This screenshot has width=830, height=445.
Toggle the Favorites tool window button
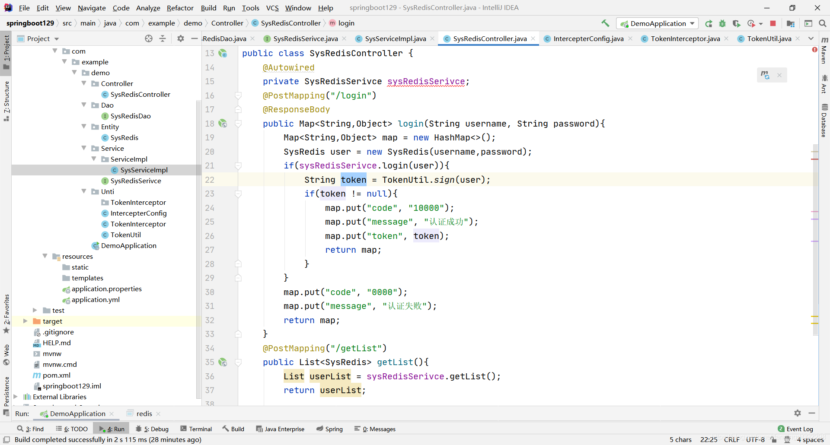click(x=6, y=314)
